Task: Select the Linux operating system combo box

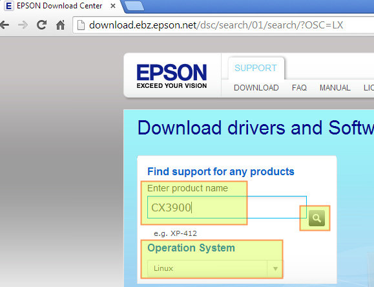Action: (x=215, y=269)
